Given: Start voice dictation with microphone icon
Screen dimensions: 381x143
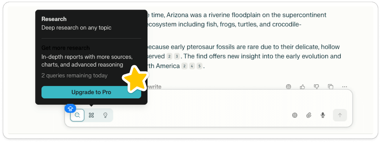Looking at the screenshot, I should (323, 115).
